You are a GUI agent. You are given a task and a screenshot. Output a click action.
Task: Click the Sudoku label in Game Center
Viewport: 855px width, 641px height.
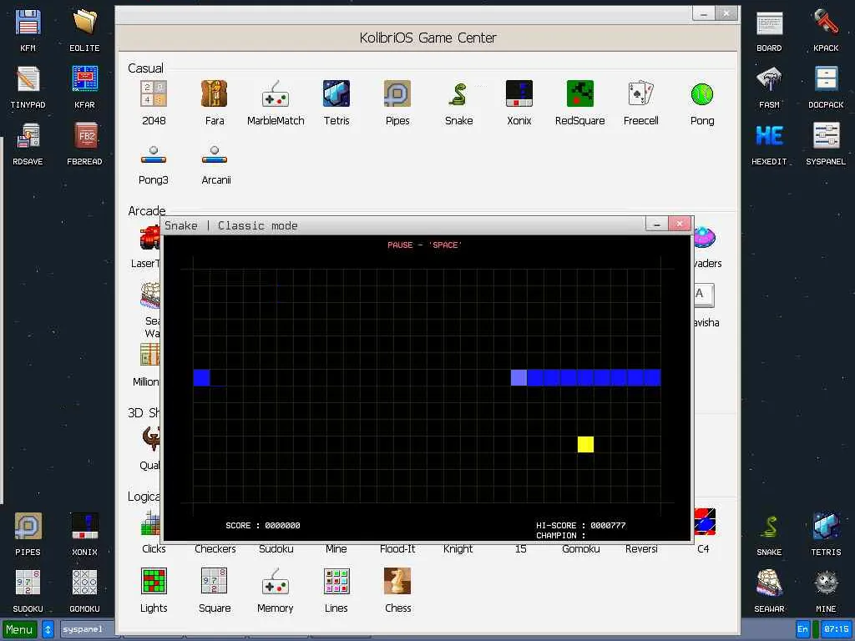click(276, 549)
